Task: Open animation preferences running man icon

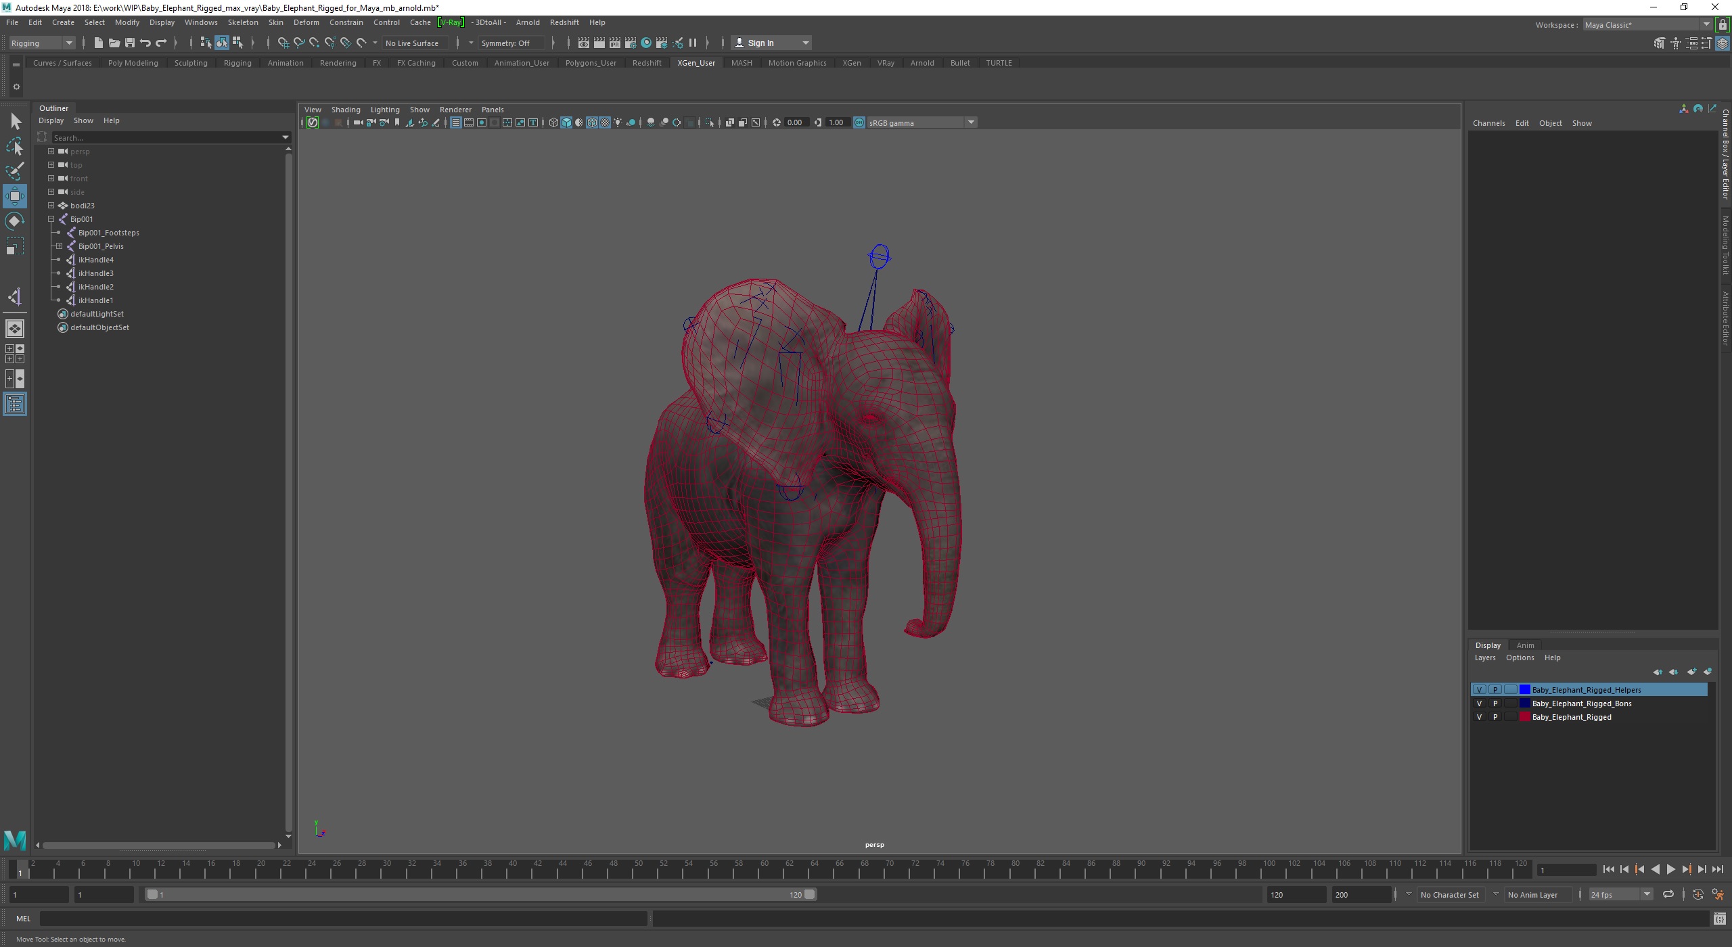Action: (x=1718, y=894)
